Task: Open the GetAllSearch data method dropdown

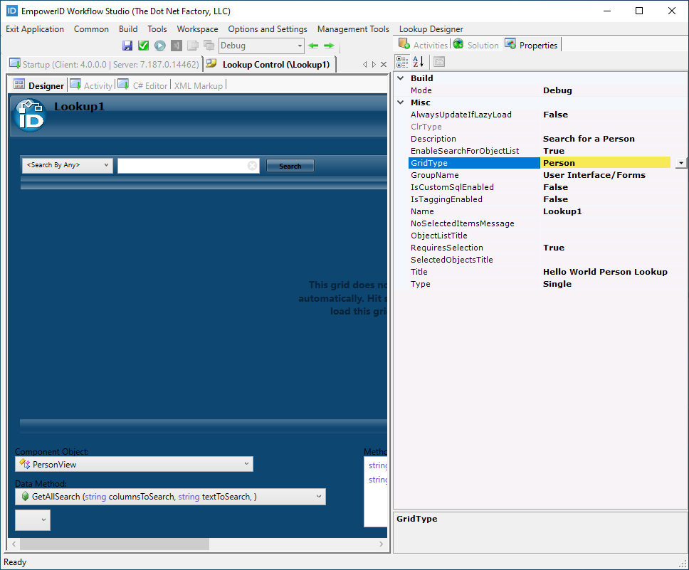Action: click(x=318, y=497)
